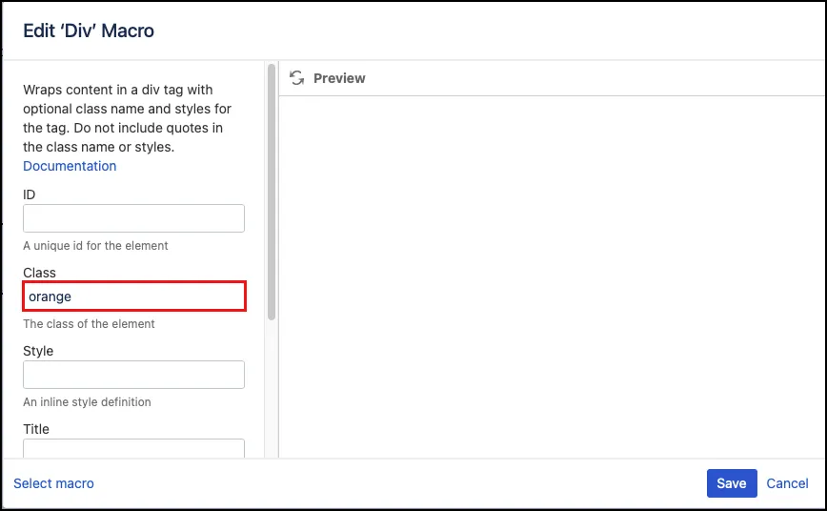
Task: Click the Edit 'Div' Macro title
Action: 89,31
